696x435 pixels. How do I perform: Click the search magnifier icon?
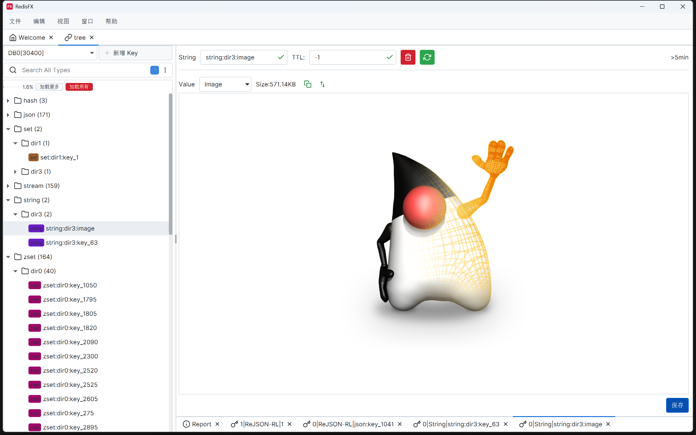click(13, 70)
